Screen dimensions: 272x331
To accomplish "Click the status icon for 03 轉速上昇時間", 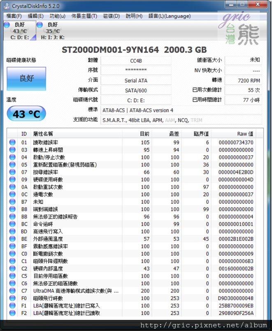I will [12, 150].
